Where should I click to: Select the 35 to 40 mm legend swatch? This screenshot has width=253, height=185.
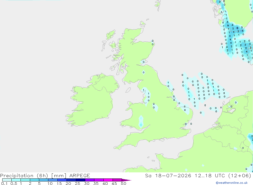[x=99, y=180]
